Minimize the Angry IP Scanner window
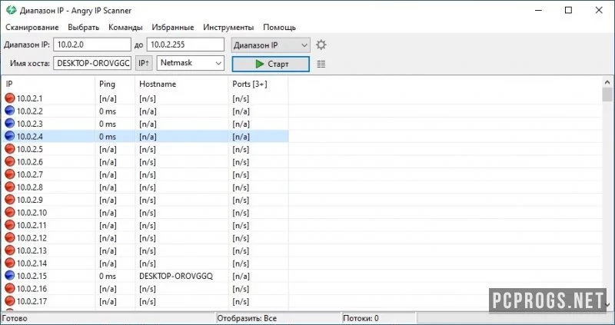 (537, 10)
